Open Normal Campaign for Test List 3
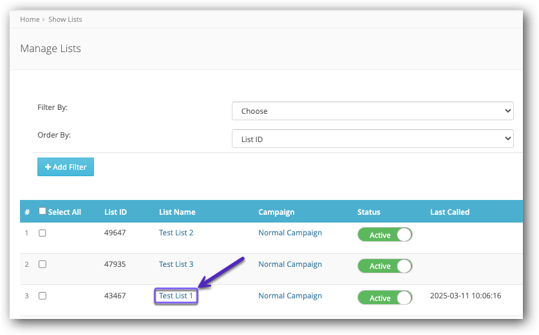The height and width of the screenshot is (335, 539). pyautogui.click(x=290, y=264)
